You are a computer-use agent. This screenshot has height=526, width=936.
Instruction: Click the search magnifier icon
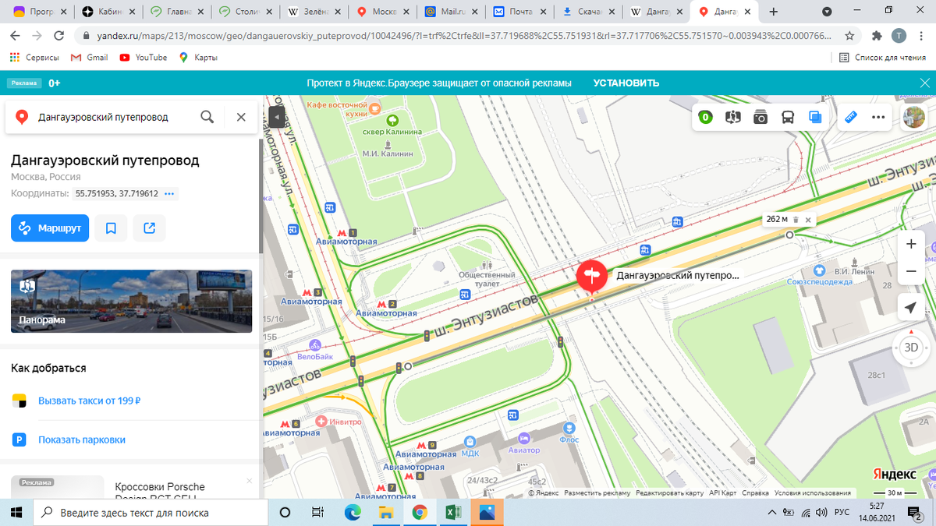207,117
